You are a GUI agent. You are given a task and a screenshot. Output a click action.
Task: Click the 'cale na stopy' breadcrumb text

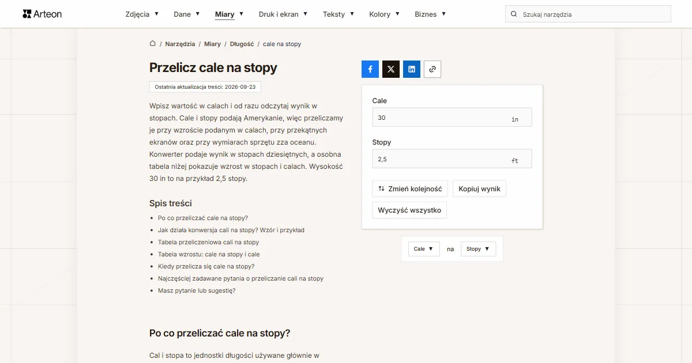(282, 44)
